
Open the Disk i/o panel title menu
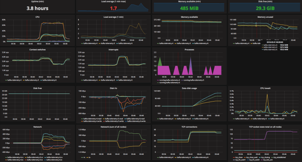tap(113, 88)
